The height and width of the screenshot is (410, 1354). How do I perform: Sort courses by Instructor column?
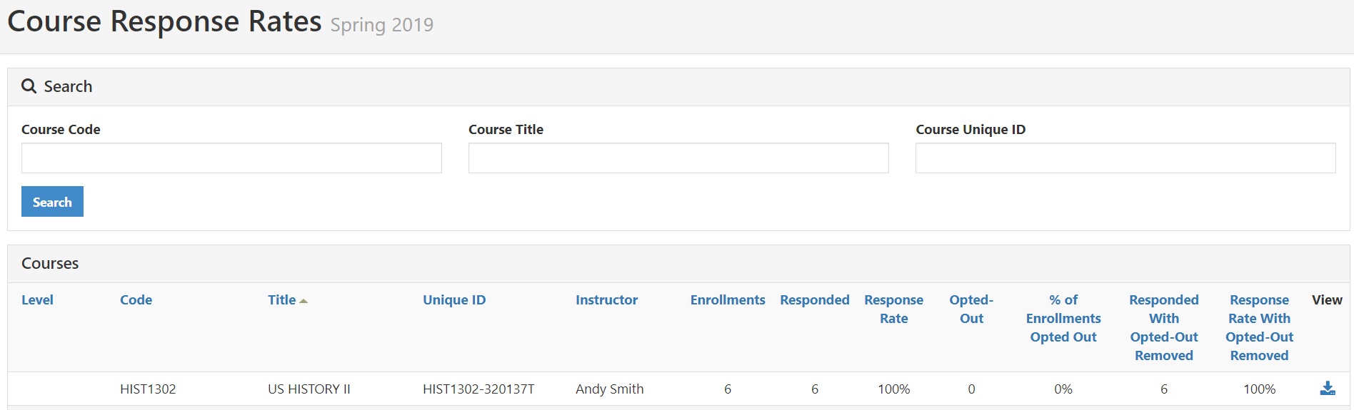coord(606,300)
